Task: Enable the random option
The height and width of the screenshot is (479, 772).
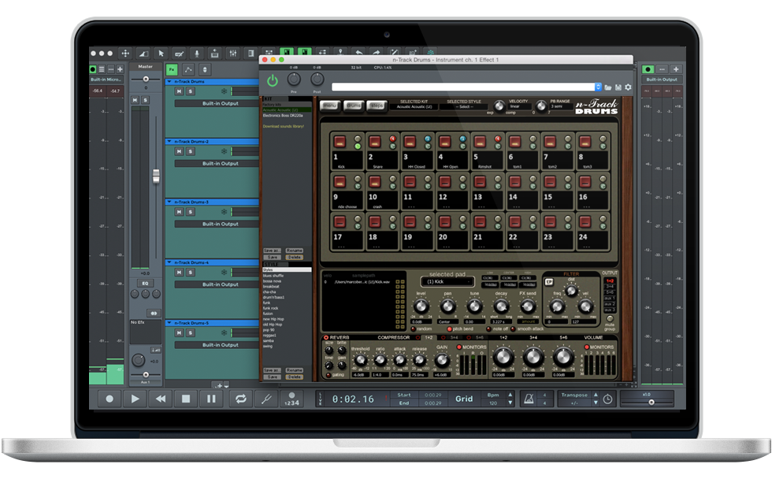Action: click(x=414, y=329)
